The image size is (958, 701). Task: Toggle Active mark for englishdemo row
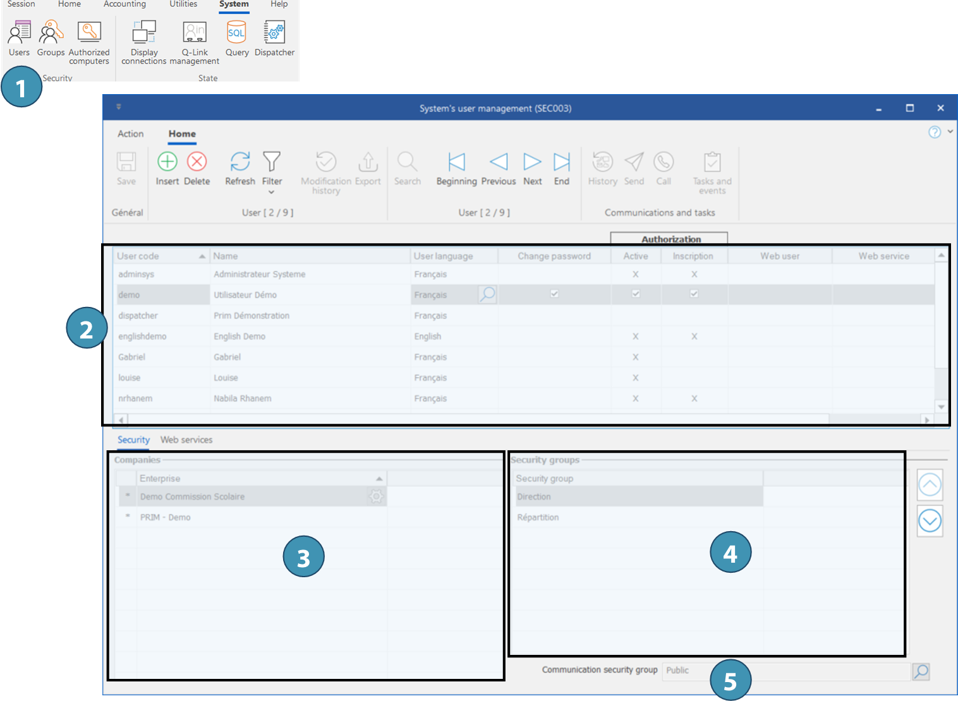click(636, 337)
